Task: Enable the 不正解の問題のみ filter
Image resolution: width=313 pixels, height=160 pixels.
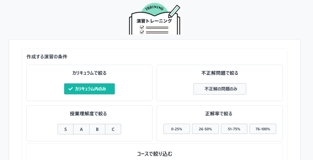Action: point(219,89)
